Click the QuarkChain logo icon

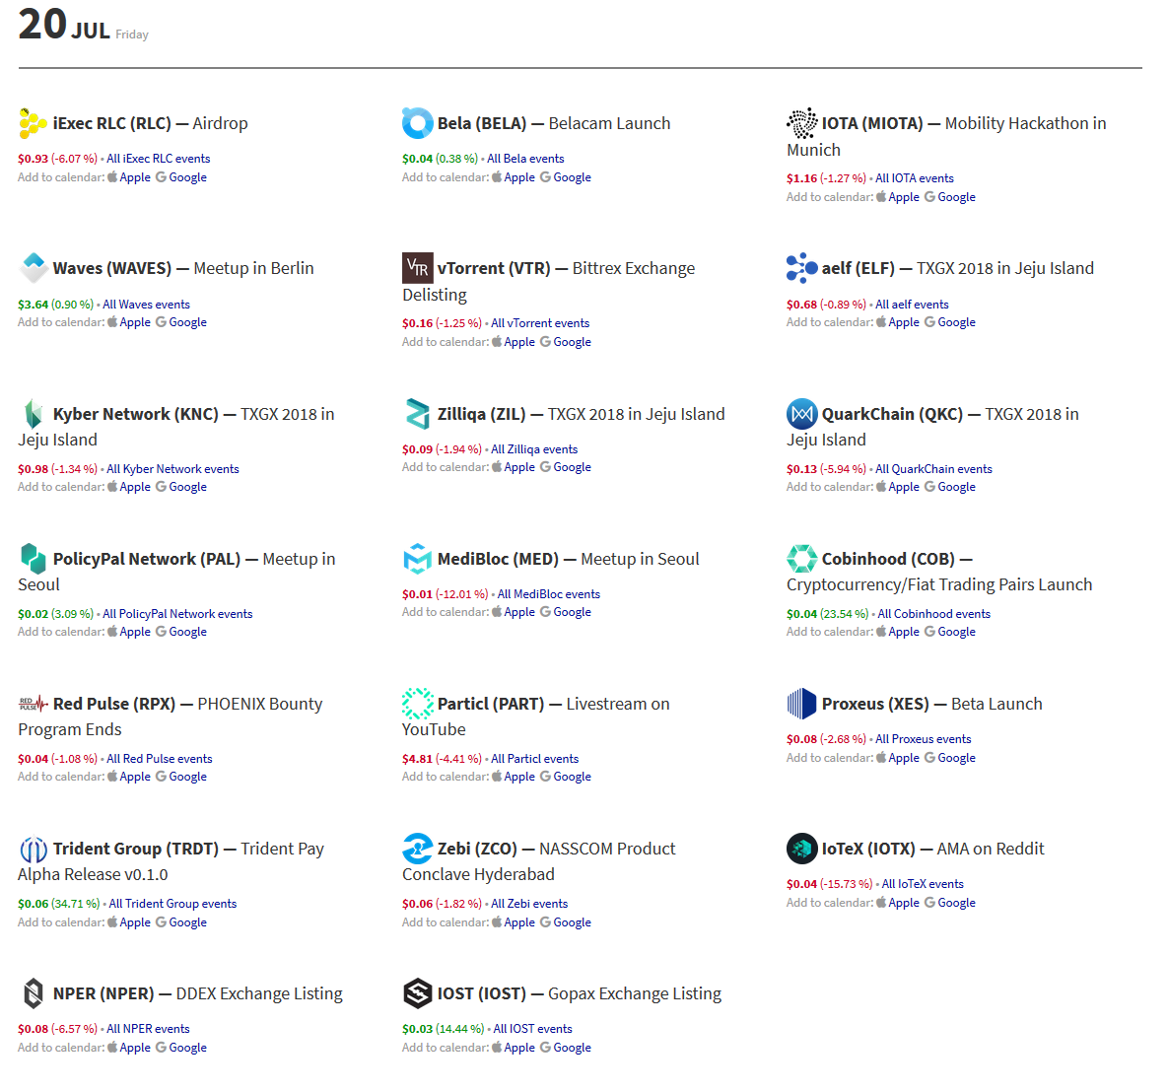[x=801, y=414]
